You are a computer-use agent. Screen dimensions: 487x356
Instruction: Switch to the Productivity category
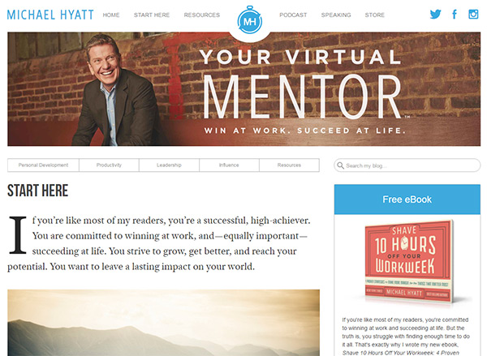(x=109, y=165)
